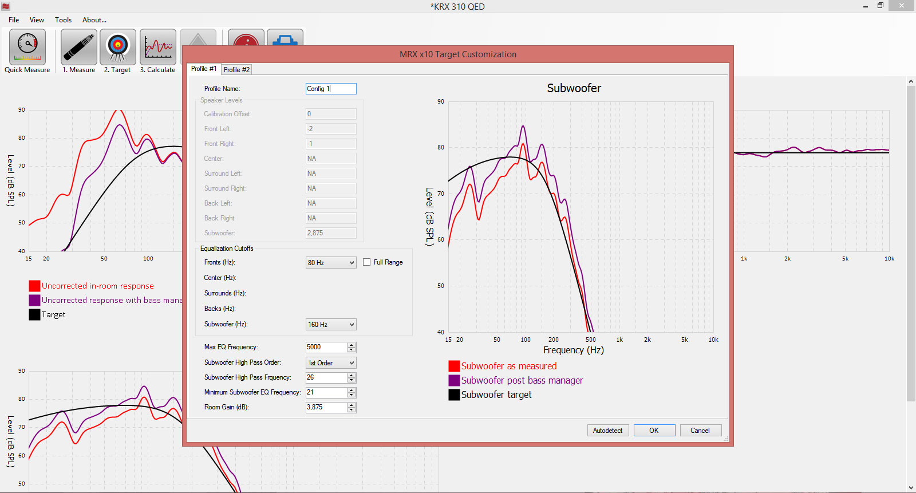The image size is (916, 493).
Task: Click the Surround Right level field
Action: pos(331,188)
